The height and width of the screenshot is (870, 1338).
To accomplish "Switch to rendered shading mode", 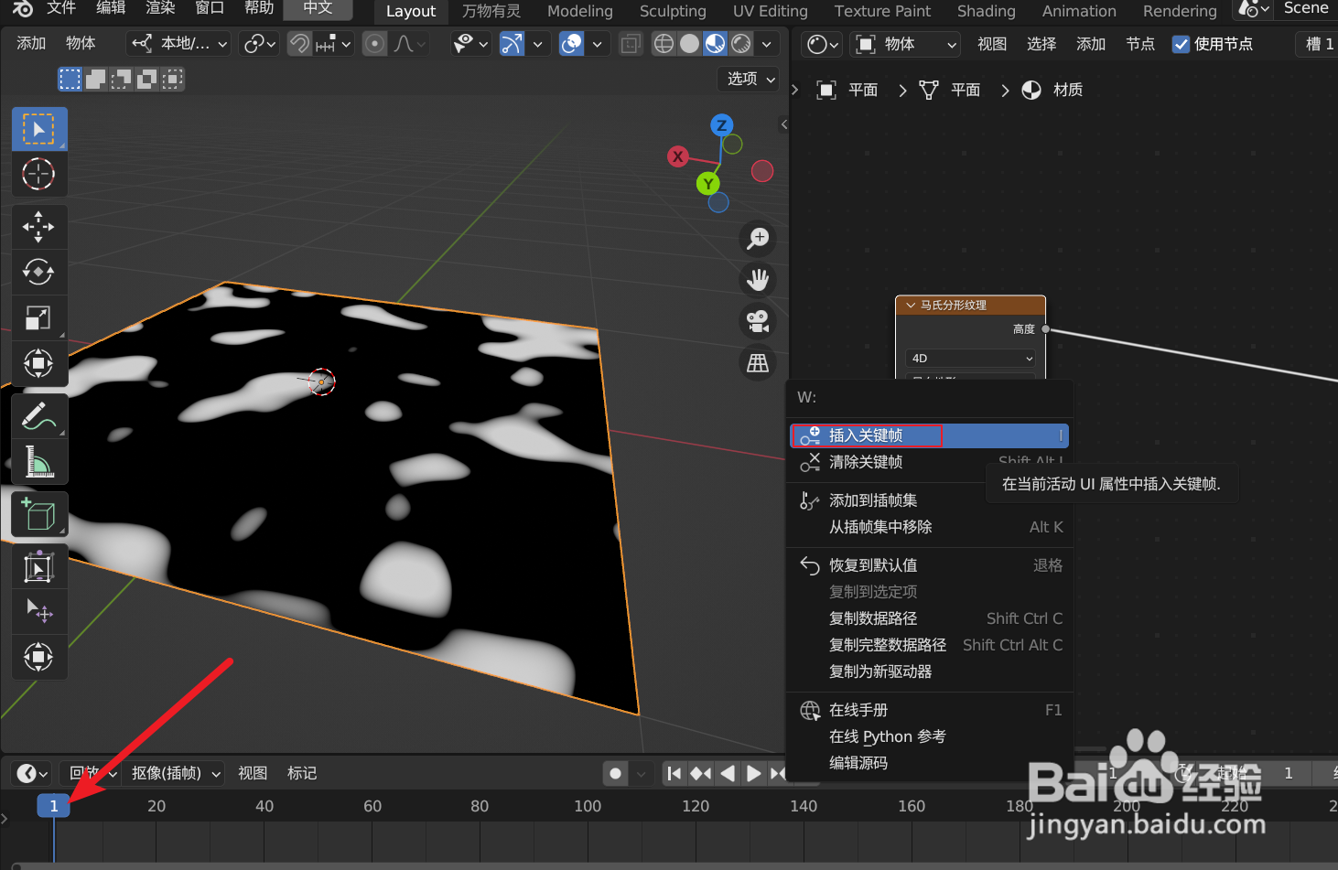I will pyautogui.click(x=741, y=43).
